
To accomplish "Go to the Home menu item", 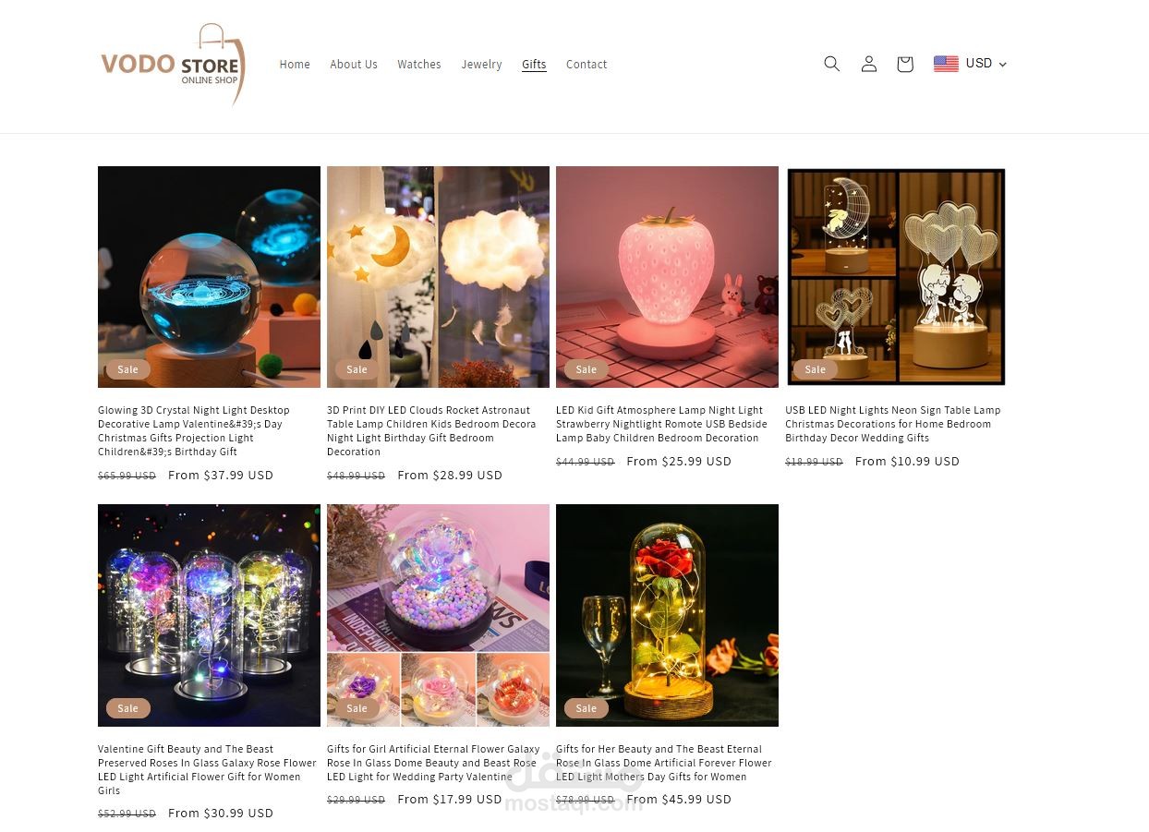I will coord(295,65).
